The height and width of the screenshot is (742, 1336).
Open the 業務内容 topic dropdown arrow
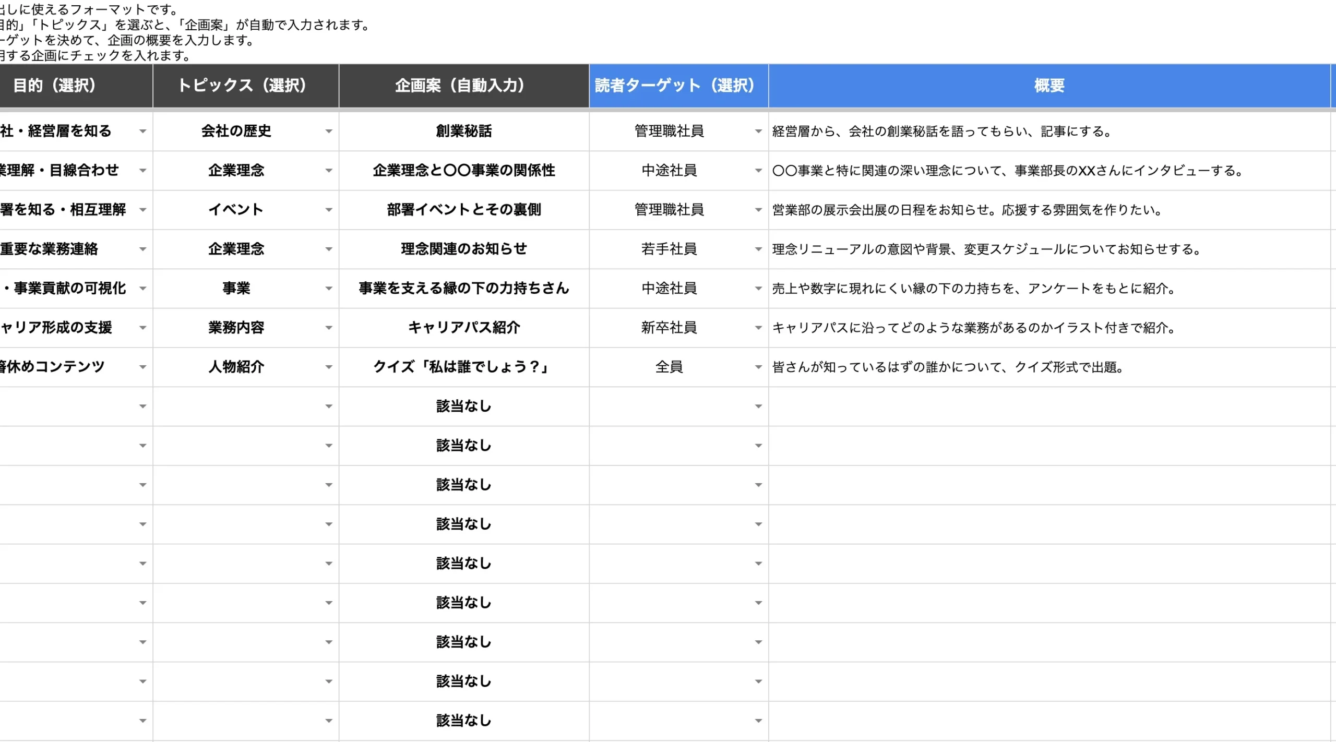tap(328, 328)
